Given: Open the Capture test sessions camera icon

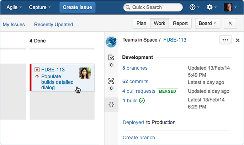Looking at the screenshot, I should pyautogui.click(x=111, y=81).
